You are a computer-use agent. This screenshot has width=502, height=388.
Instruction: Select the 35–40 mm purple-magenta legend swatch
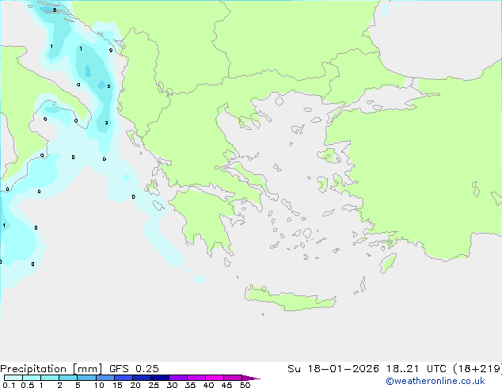click(196, 378)
